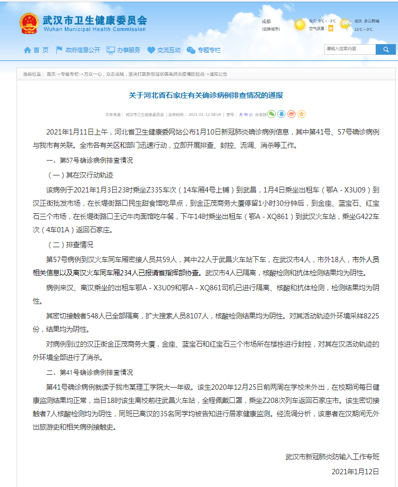Image resolution: width=398 pixels, height=487 pixels.
Task: Click signature 武汉市新冠肺炎防输入工作专班
Action: pyautogui.click(x=332, y=457)
